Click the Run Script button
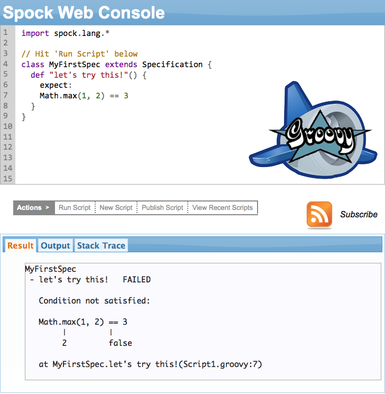Image resolution: width=385 pixels, height=394 pixels. (75, 207)
